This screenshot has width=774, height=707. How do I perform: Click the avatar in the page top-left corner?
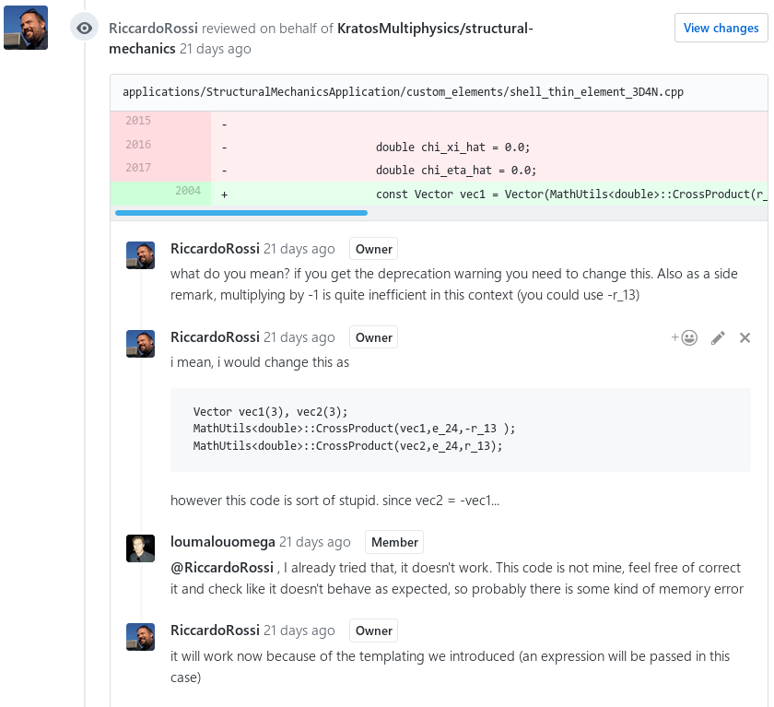point(26,27)
